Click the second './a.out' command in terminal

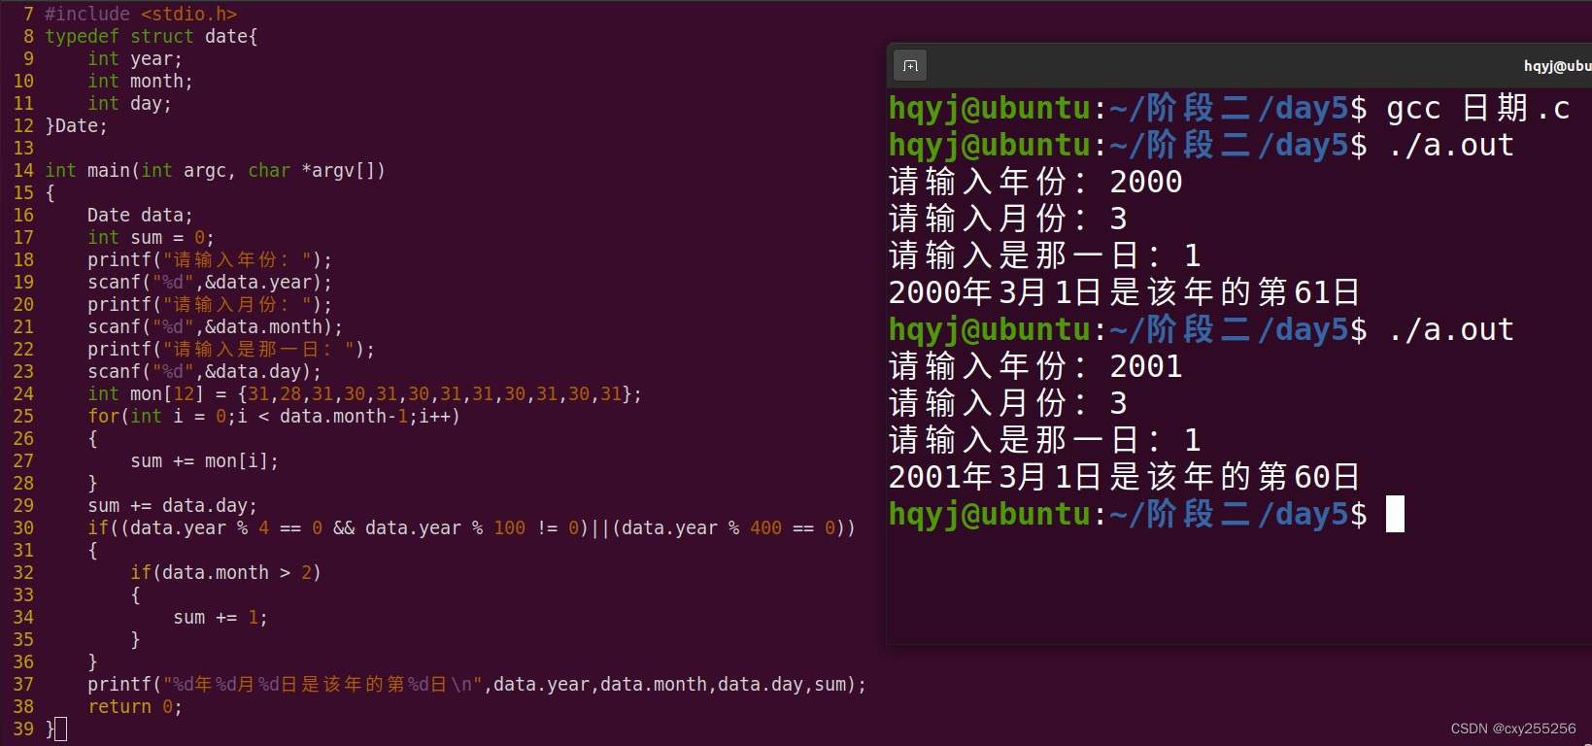coord(1451,329)
